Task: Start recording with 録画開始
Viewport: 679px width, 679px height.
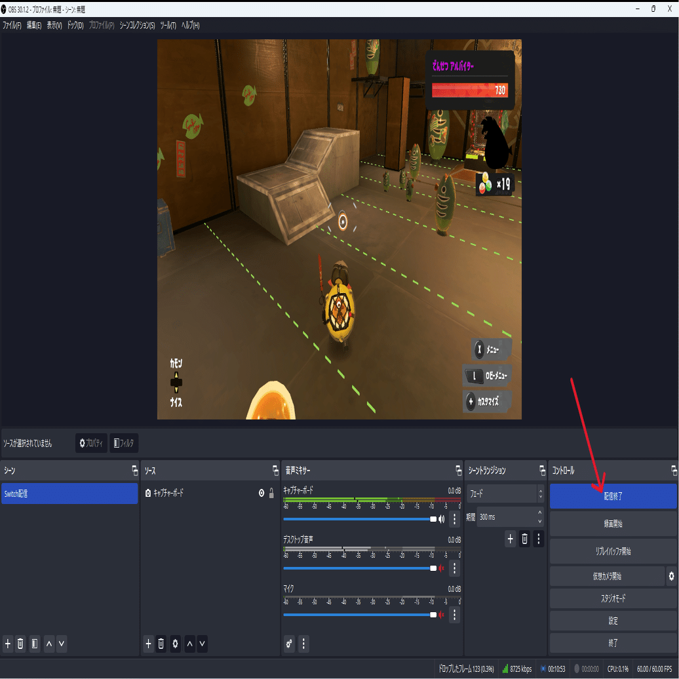Action: [613, 524]
